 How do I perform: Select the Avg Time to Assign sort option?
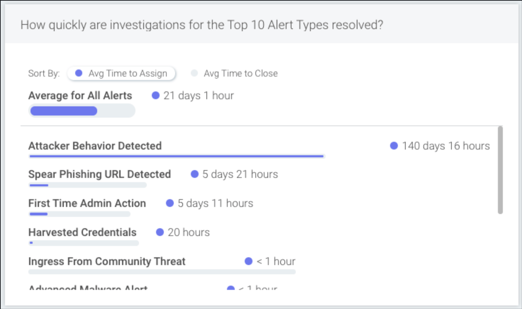tap(121, 73)
